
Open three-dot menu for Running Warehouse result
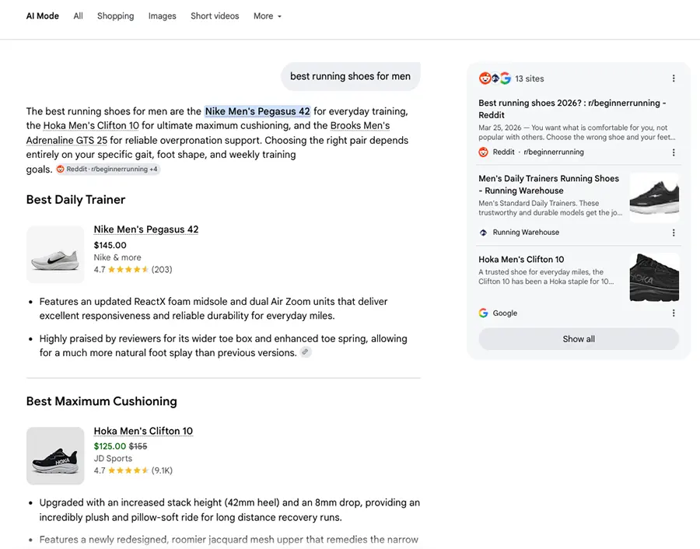click(x=674, y=233)
